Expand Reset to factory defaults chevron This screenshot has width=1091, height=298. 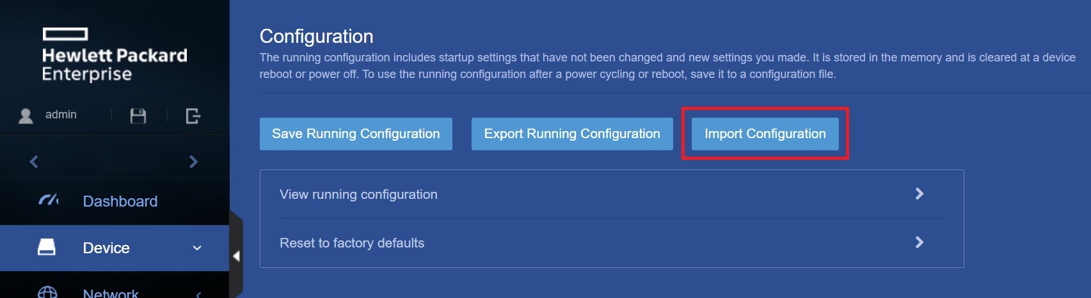[920, 242]
